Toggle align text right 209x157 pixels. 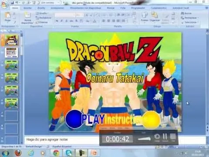tap(113, 21)
